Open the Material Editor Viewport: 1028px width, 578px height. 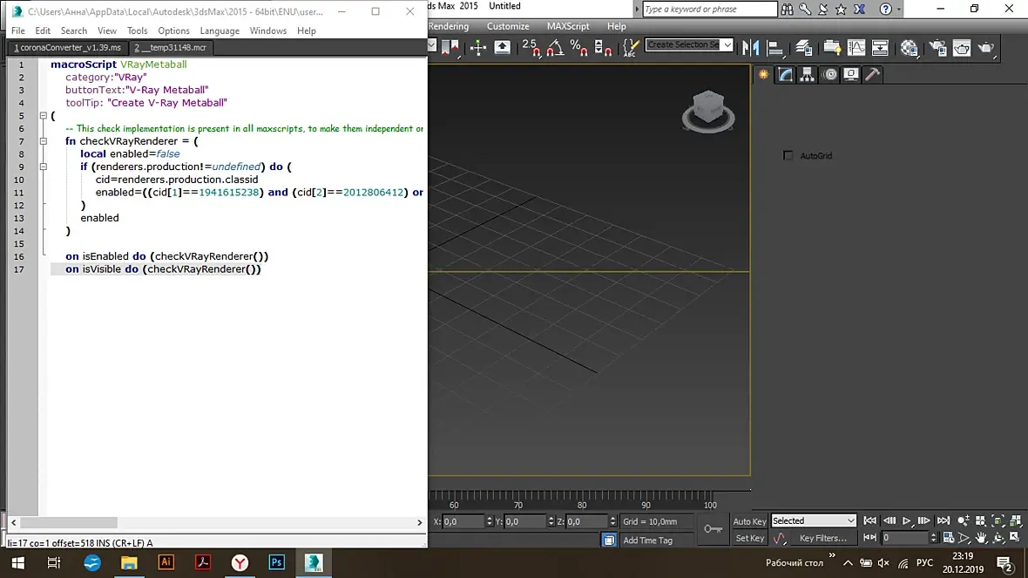[x=909, y=47]
